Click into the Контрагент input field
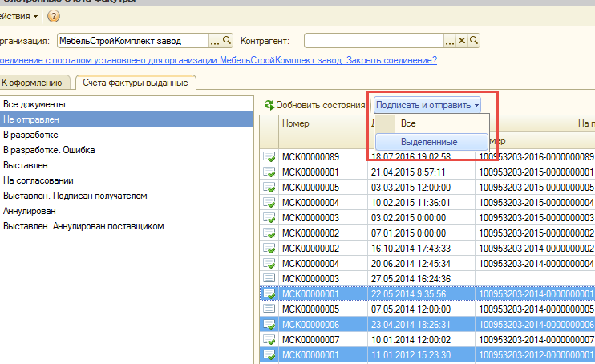The height and width of the screenshot is (364, 595). (x=374, y=41)
